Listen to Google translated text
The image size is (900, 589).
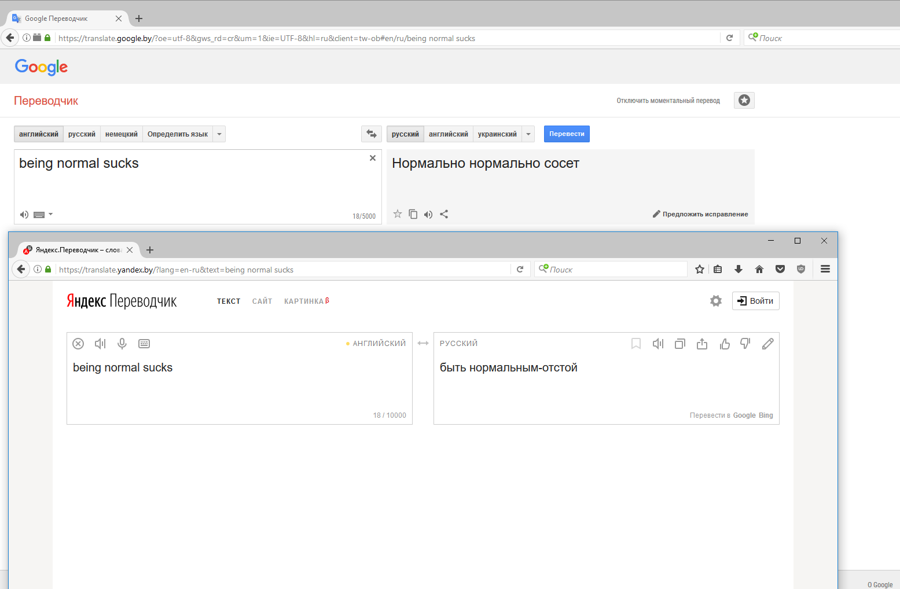coord(428,215)
